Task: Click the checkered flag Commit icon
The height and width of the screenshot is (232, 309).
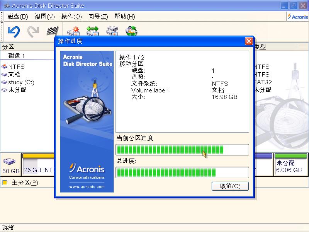Action: (53, 31)
